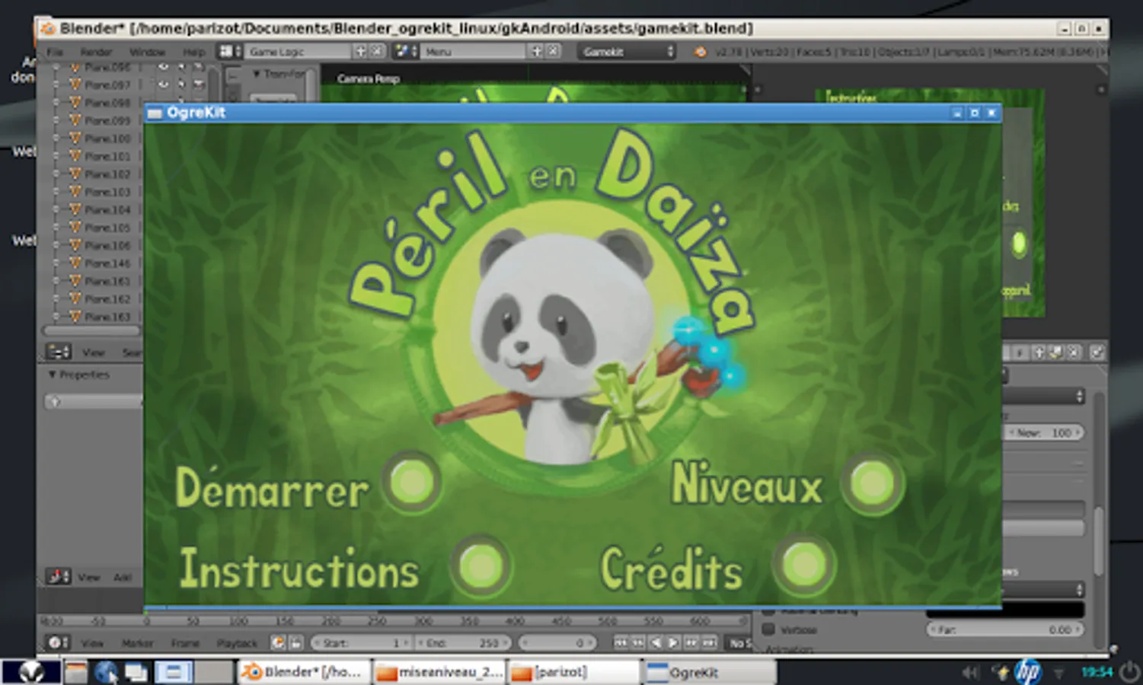Play the animation in reverse

point(656,643)
